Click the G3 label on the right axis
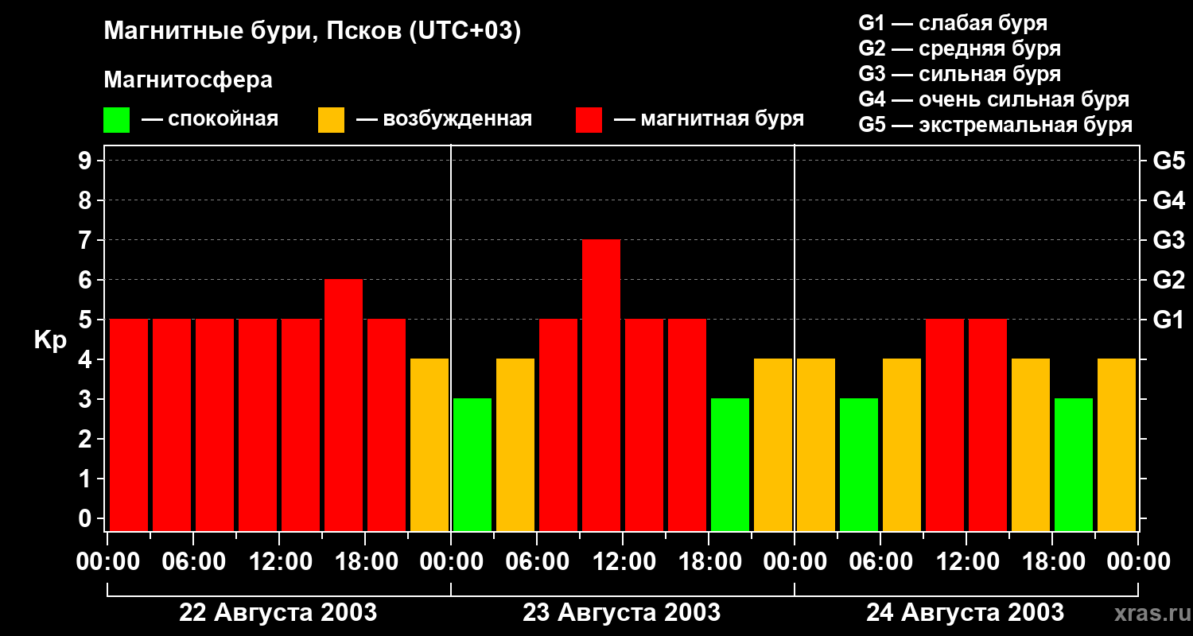Image resolution: width=1193 pixels, height=636 pixels. (1169, 240)
